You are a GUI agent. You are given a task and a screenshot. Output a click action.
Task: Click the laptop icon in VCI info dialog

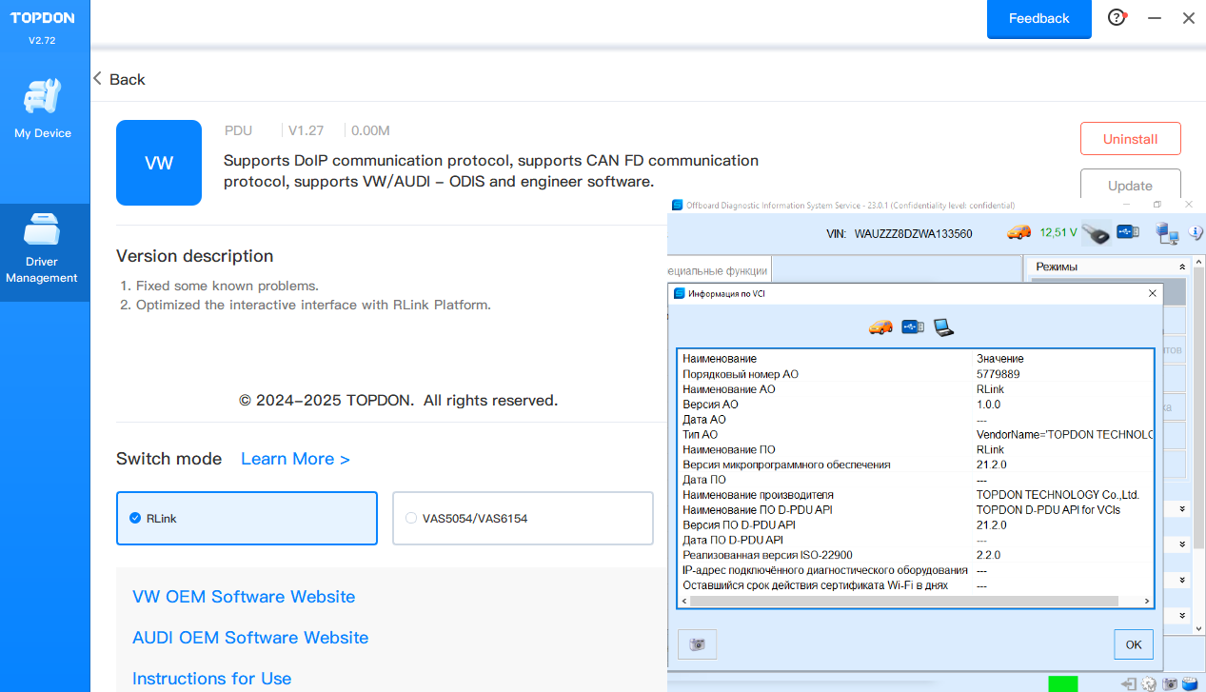(943, 327)
